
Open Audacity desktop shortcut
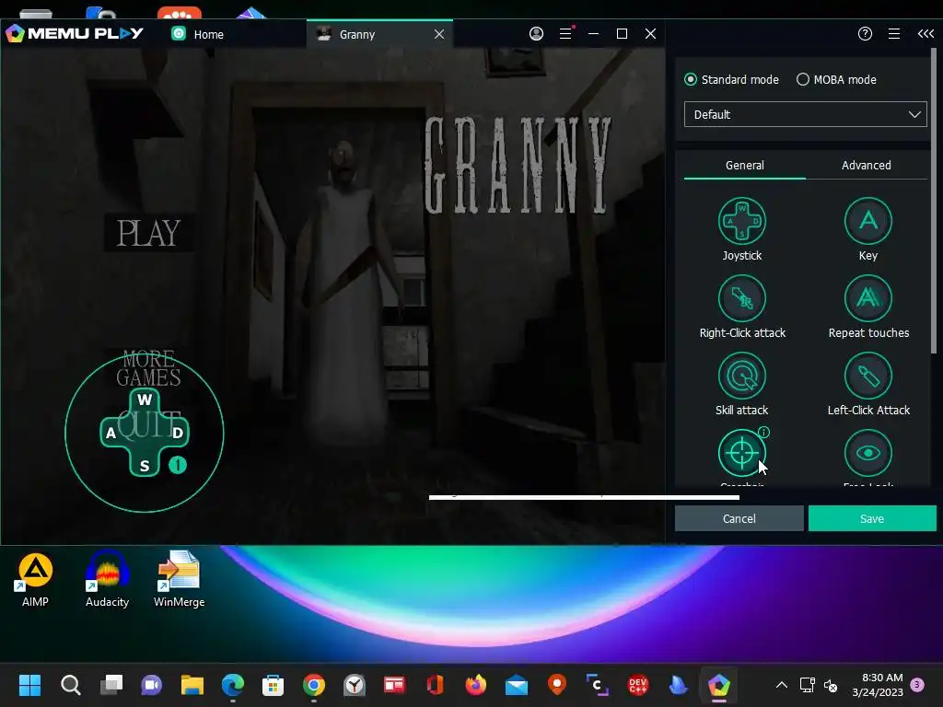click(107, 580)
